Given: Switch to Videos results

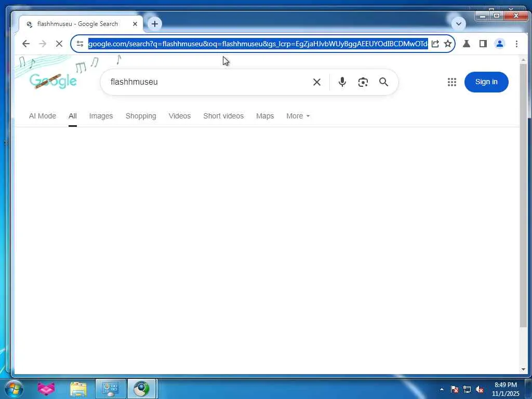Looking at the screenshot, I should pos(179,116).
